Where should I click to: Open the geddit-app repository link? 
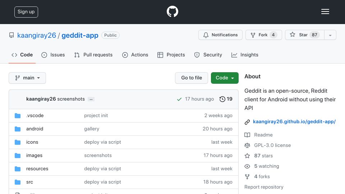point(80,36)
